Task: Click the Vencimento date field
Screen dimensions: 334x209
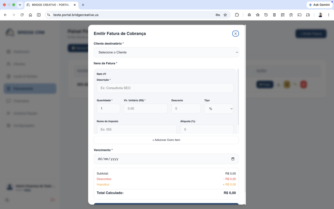Action: tap(166, 159)
